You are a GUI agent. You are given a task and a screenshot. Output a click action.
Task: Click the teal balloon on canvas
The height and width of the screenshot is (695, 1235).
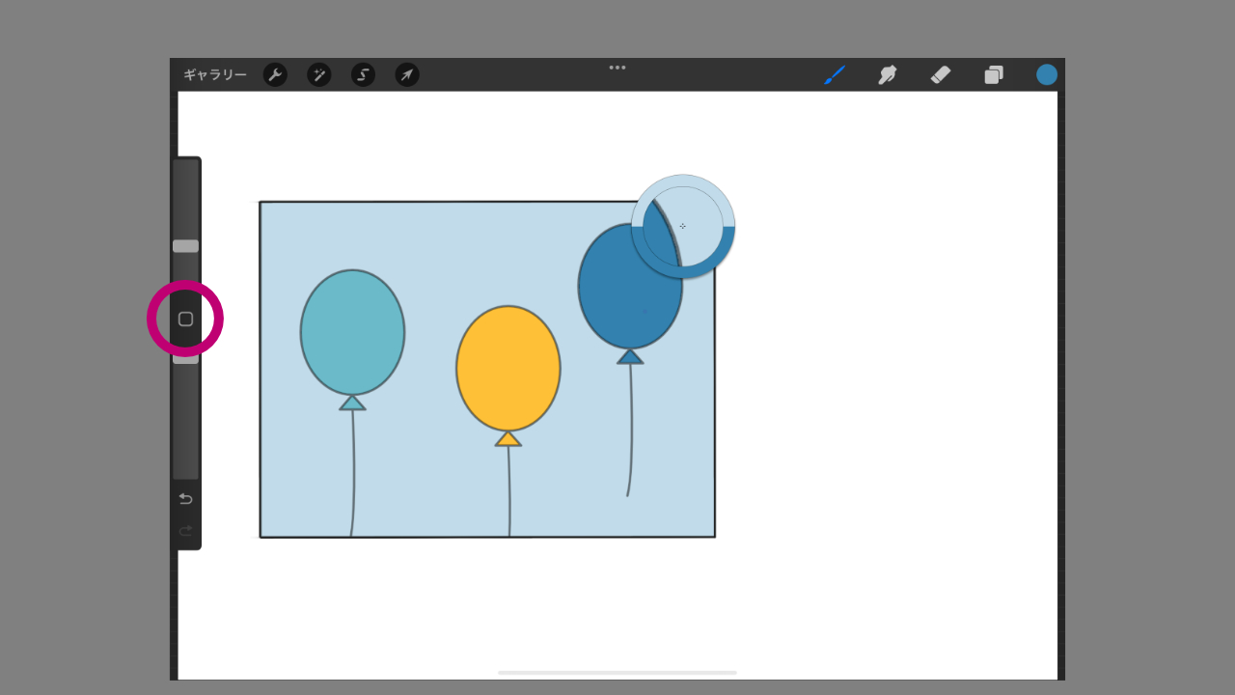(x=352, y=332)
